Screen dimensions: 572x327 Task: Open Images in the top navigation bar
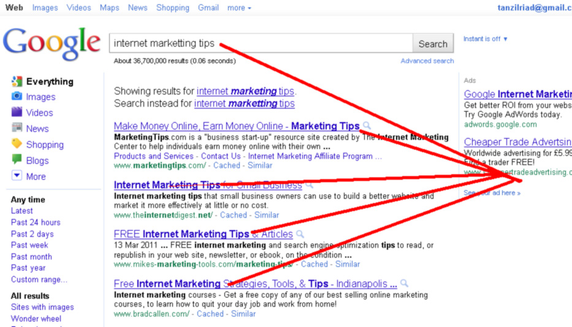[45, 7]
